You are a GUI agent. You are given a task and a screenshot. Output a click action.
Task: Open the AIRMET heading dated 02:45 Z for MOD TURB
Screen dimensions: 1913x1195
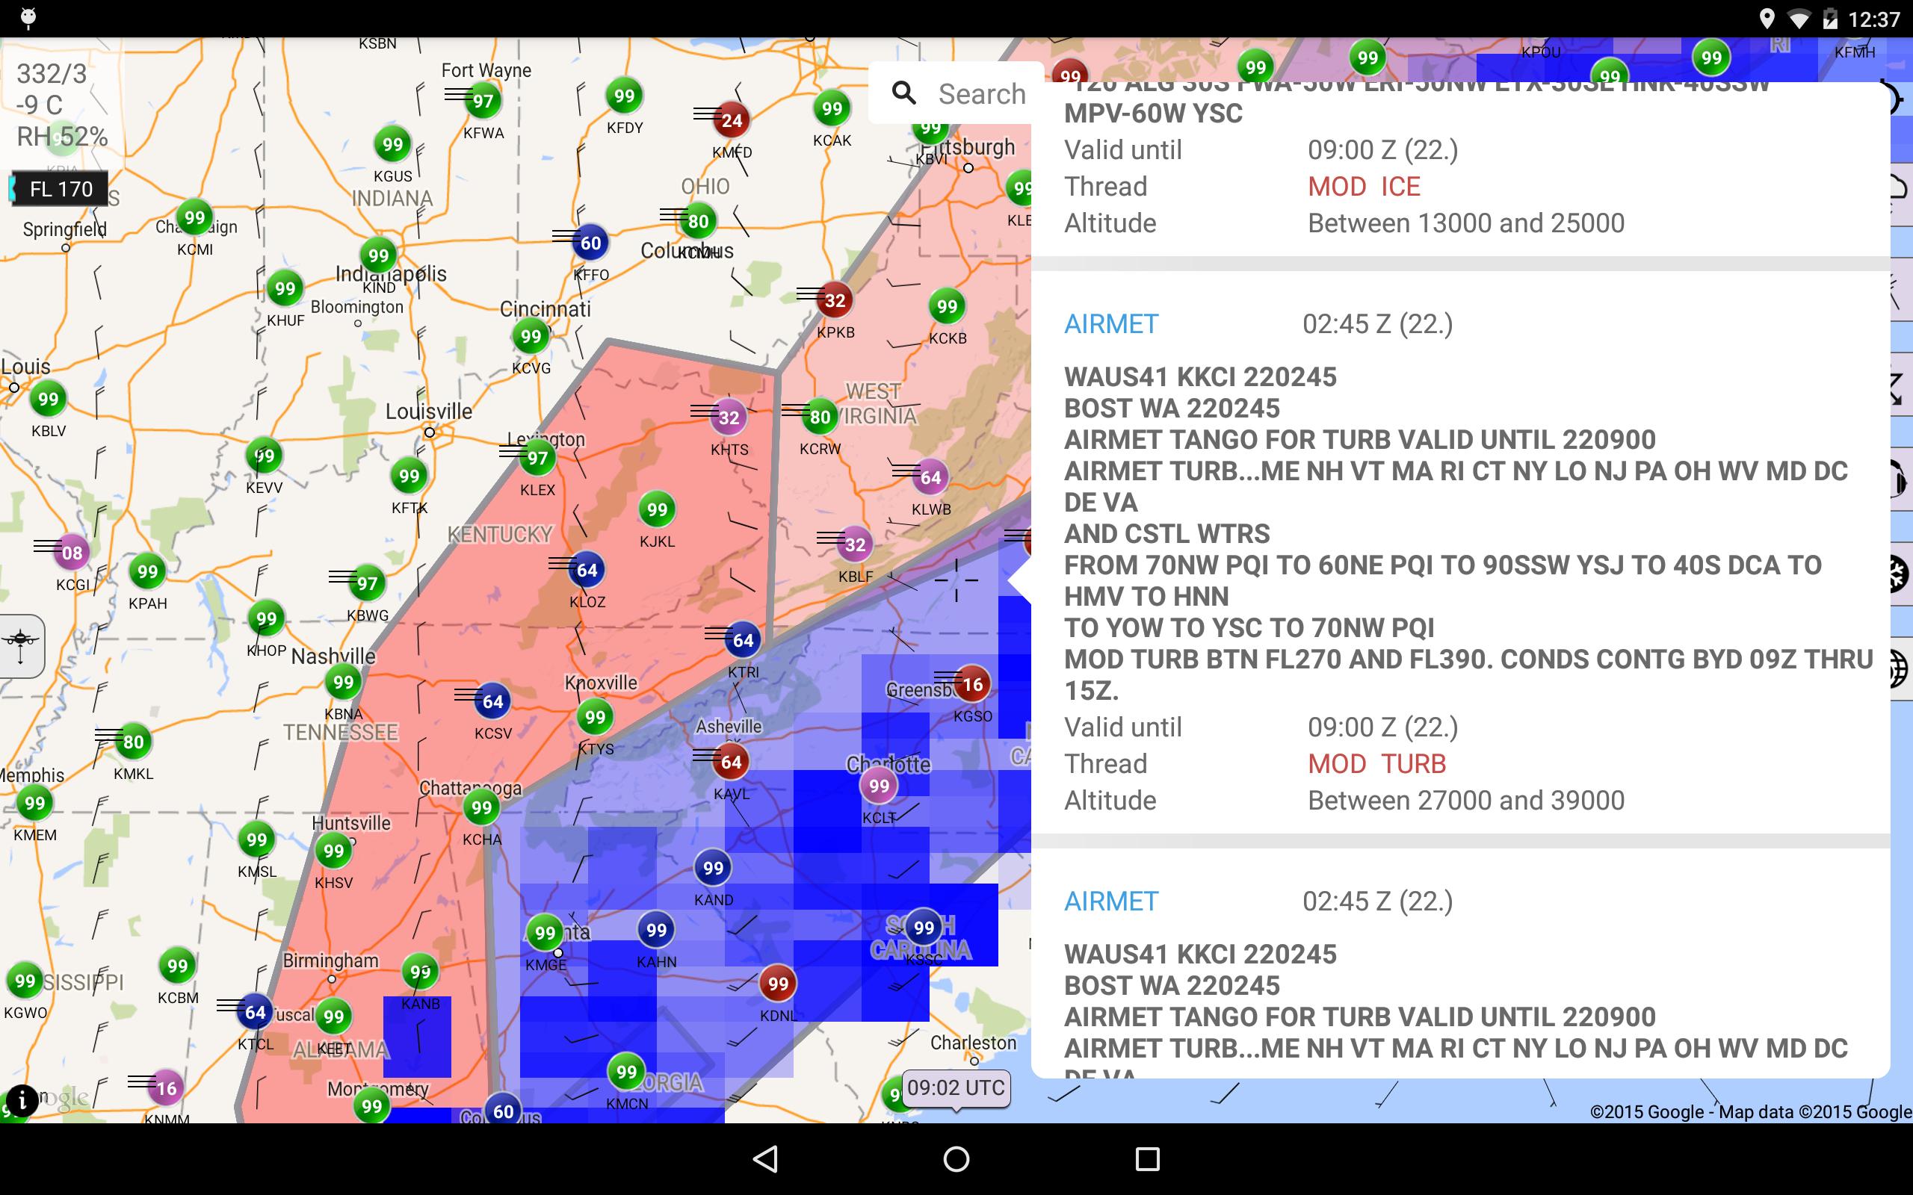click(x=1110, y=324)
